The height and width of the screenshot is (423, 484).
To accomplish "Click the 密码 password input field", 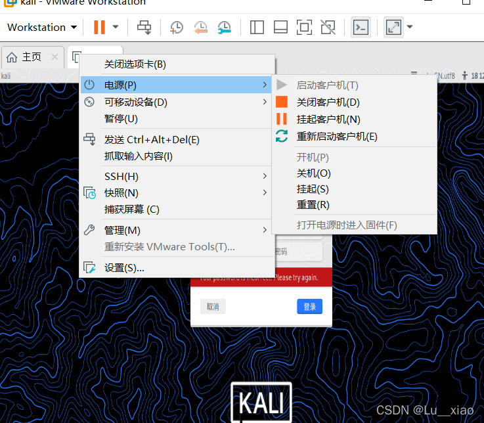I will tap(299, 252).
